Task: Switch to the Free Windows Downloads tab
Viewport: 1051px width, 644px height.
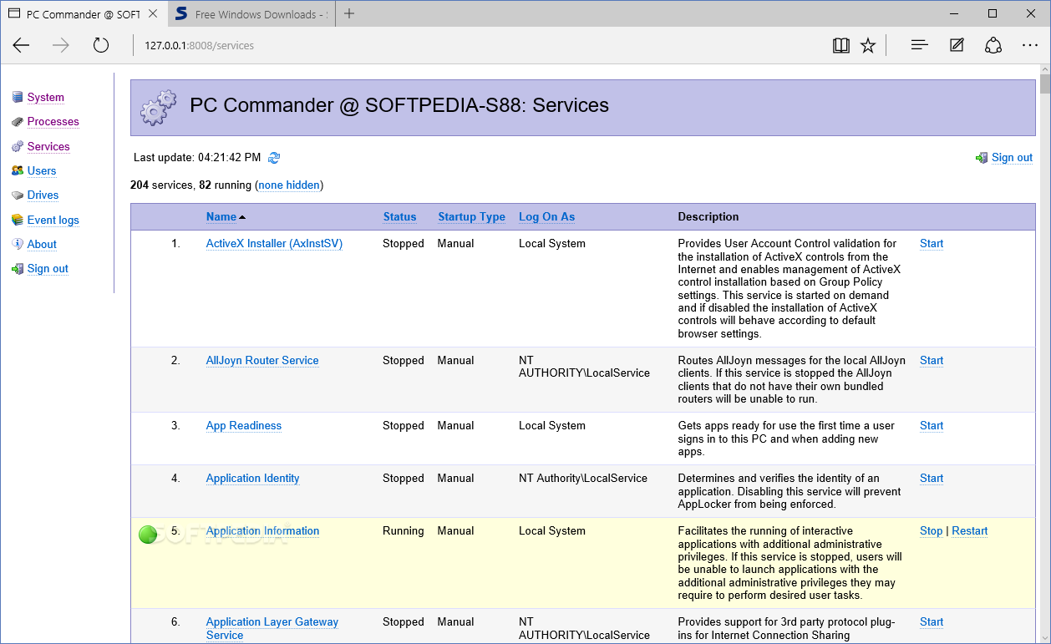Action: click(x=251, y=14)
